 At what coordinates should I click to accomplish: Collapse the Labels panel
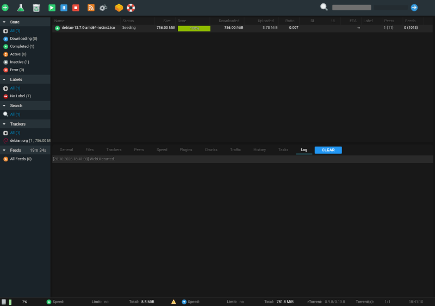pyautogui.click(x=4, y=79)
